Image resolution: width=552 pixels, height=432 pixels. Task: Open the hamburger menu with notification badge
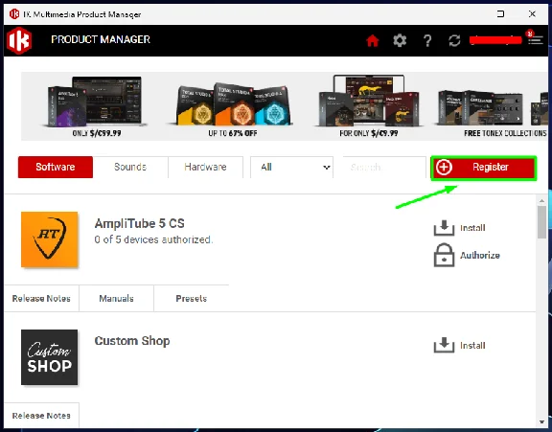click(x=535, y=38)
